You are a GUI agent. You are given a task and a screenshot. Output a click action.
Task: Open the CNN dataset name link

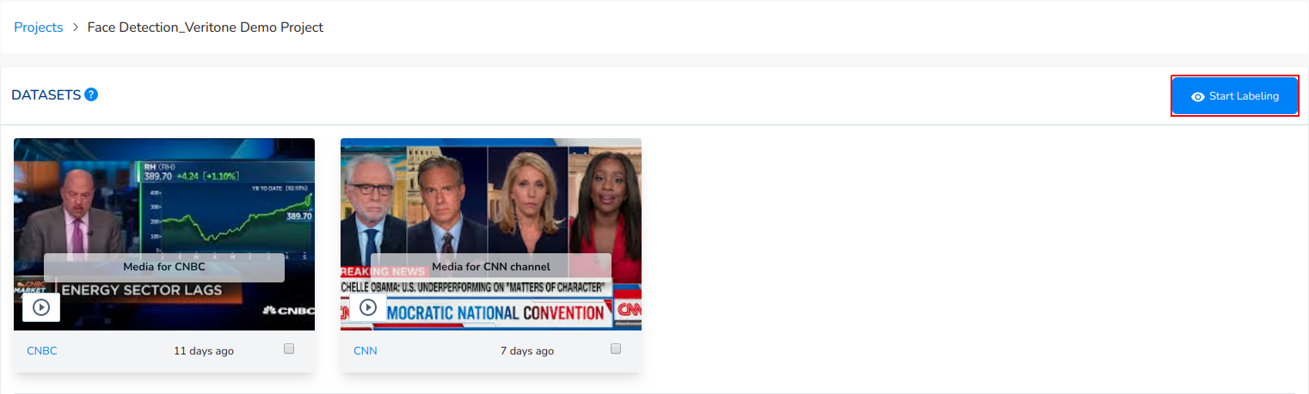pyautogui.click(x=366, y=350)
